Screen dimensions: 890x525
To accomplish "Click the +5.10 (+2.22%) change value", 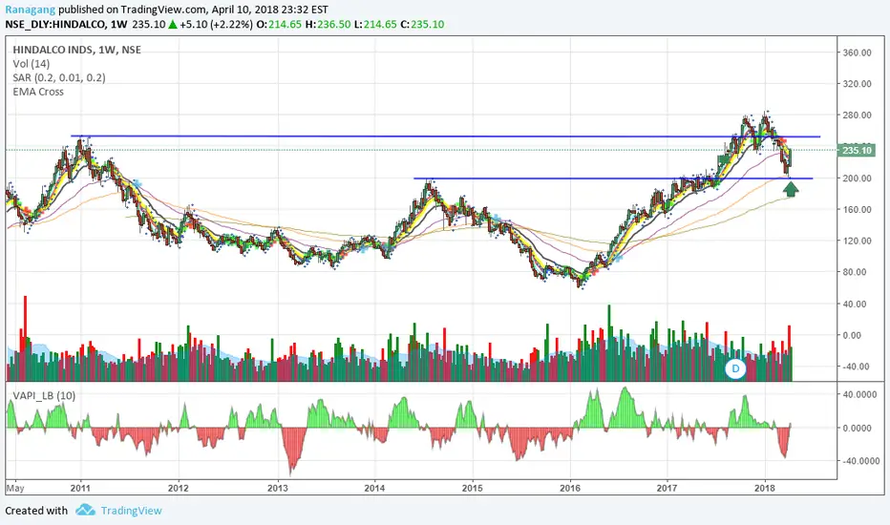I will click(x=216, y=25).
